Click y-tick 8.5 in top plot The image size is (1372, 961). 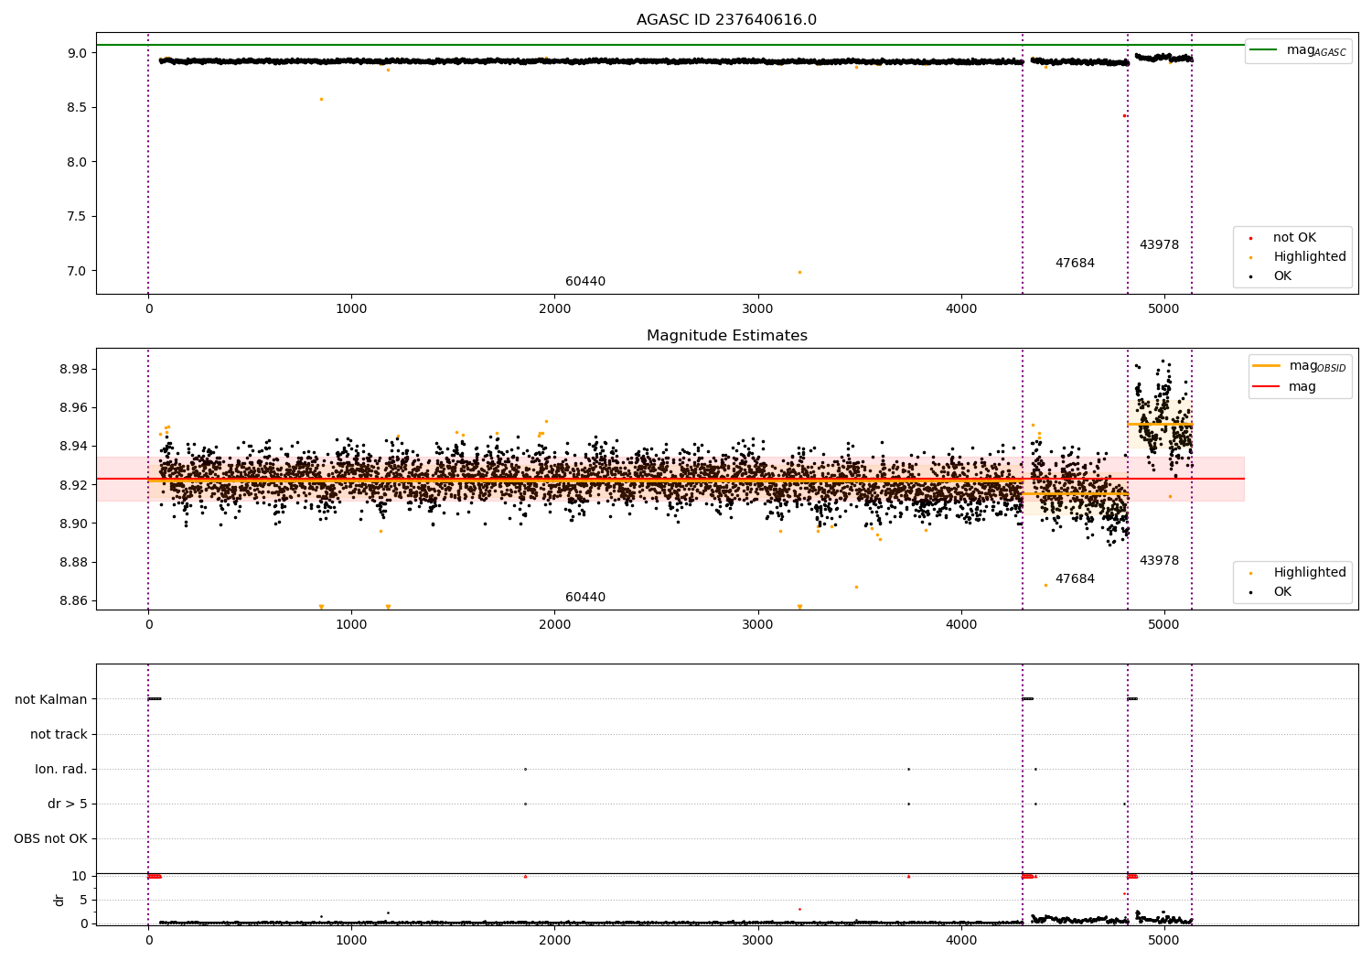(76, 107)
